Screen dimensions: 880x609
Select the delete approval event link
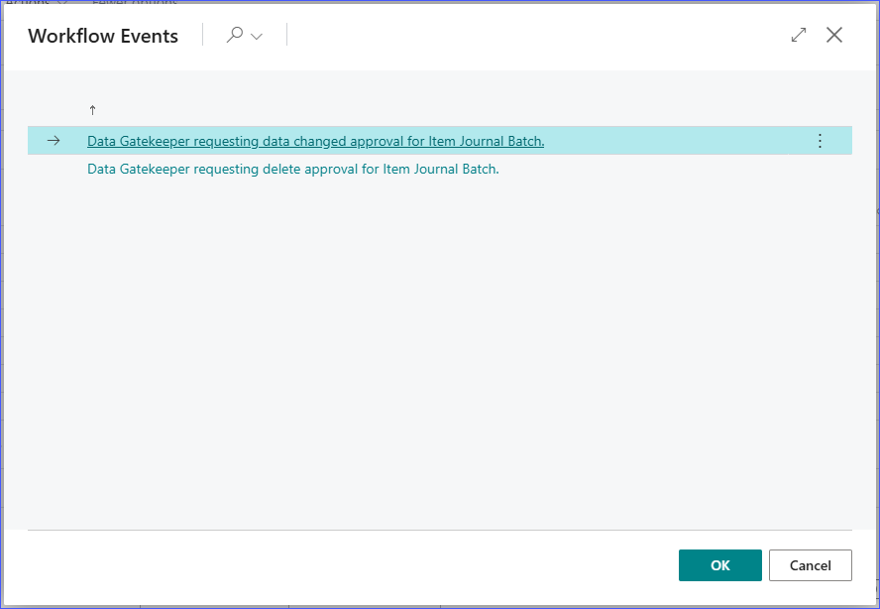coord(292,169)
